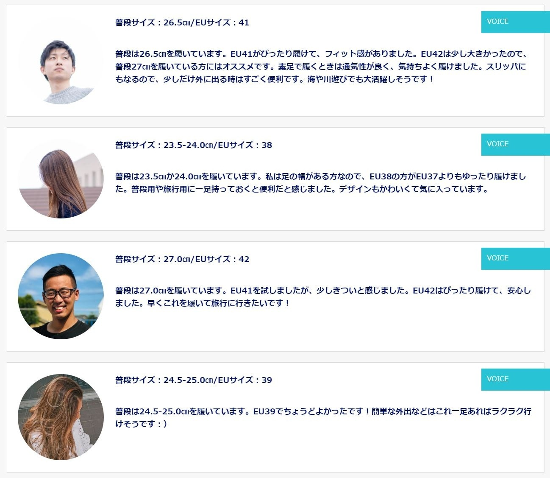
Task: Click the second review's VOICE label
Action: (515, 145)
